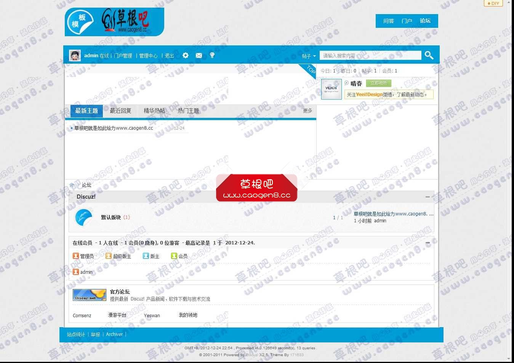This screenshot has width=514, height=363.
Task: Click the 更多 more link
Action: [x=307, y=111]
